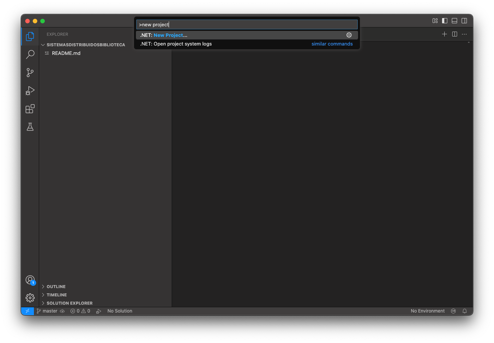Image resolution: width=494 pixels, height=343 pixels.
Task: Collapse the SISTEMASDISTRIBUIDOSBIBLIOTECA folder
Action: point(85,45)
